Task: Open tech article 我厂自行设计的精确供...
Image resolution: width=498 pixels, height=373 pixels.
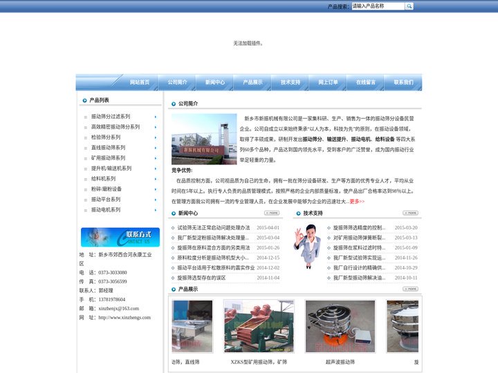Action: pyautogui.click(x=359, y=268)
